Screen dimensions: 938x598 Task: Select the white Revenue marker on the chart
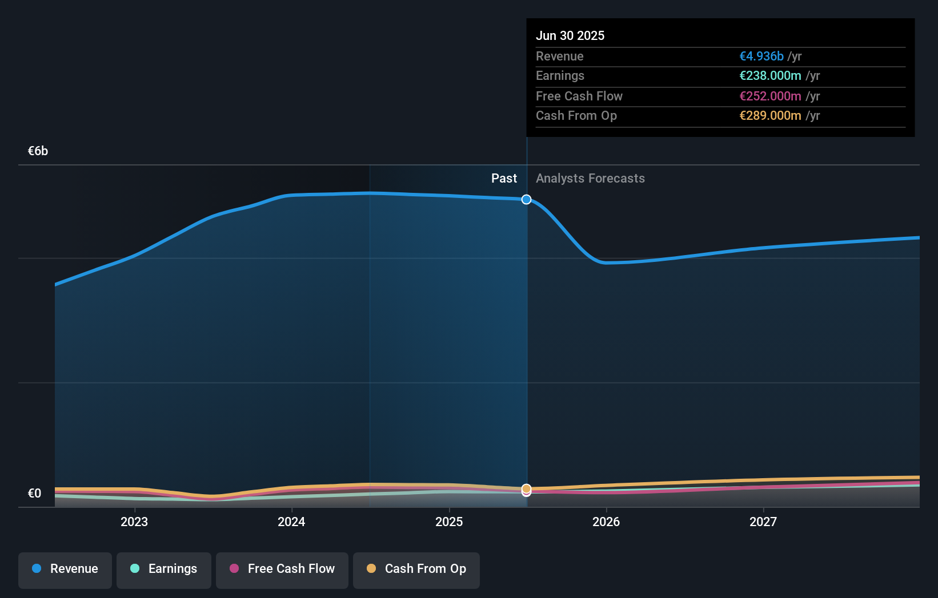526,200
